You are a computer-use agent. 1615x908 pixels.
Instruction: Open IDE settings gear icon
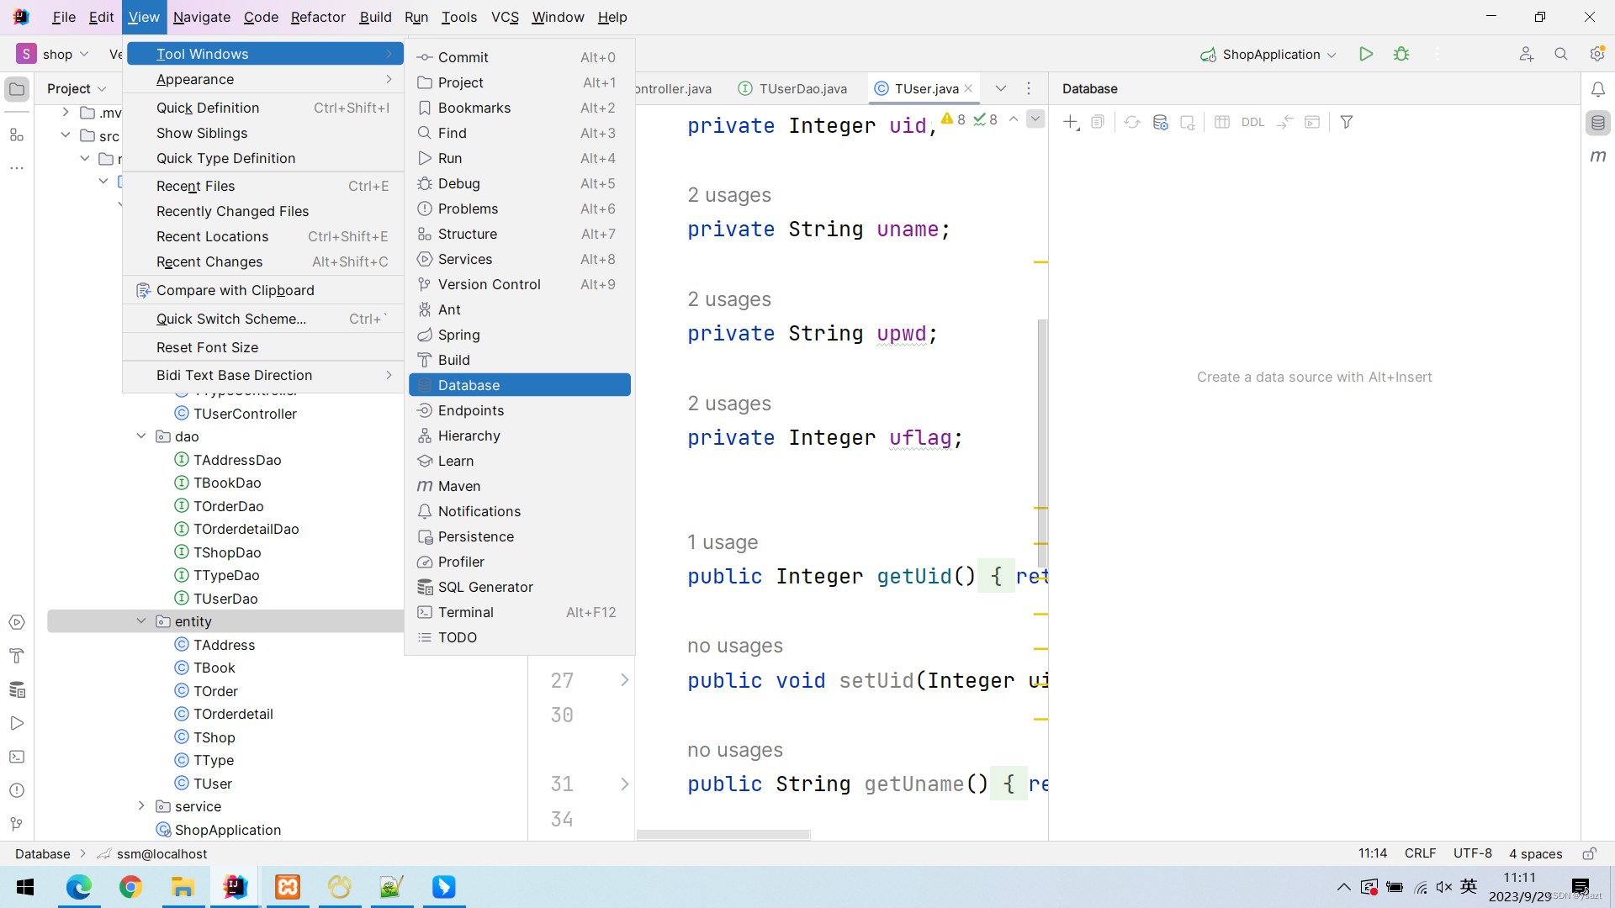(1597, 54)
